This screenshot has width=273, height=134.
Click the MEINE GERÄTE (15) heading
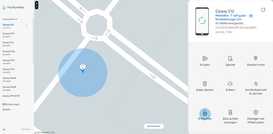(x=10, y=19)
